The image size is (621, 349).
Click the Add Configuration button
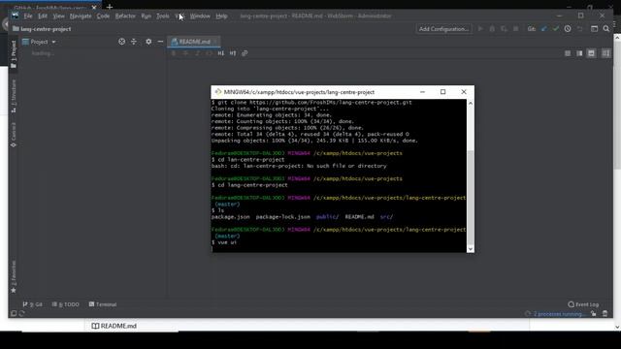coord(443,29)
